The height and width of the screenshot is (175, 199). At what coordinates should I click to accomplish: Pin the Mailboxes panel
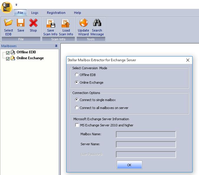point(56,46)
